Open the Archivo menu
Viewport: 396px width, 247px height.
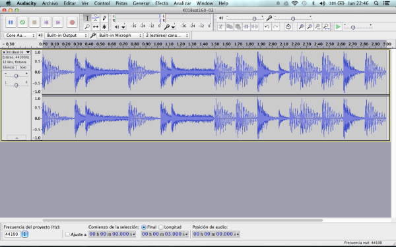coord(49,3)
